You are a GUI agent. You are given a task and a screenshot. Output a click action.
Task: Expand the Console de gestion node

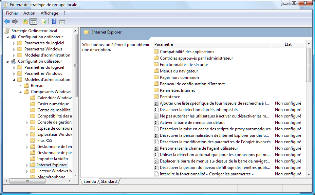(27, 123)
